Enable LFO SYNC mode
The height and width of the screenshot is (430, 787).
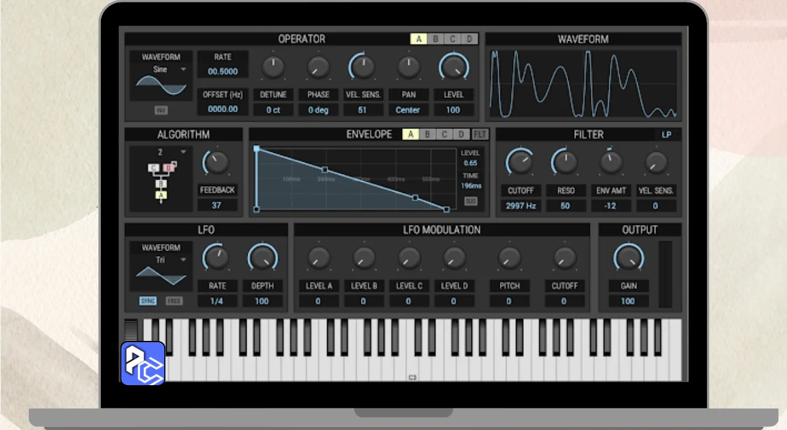coord(148,301)
